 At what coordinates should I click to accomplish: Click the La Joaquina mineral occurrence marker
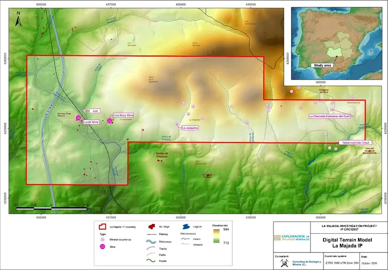(177, 124)
